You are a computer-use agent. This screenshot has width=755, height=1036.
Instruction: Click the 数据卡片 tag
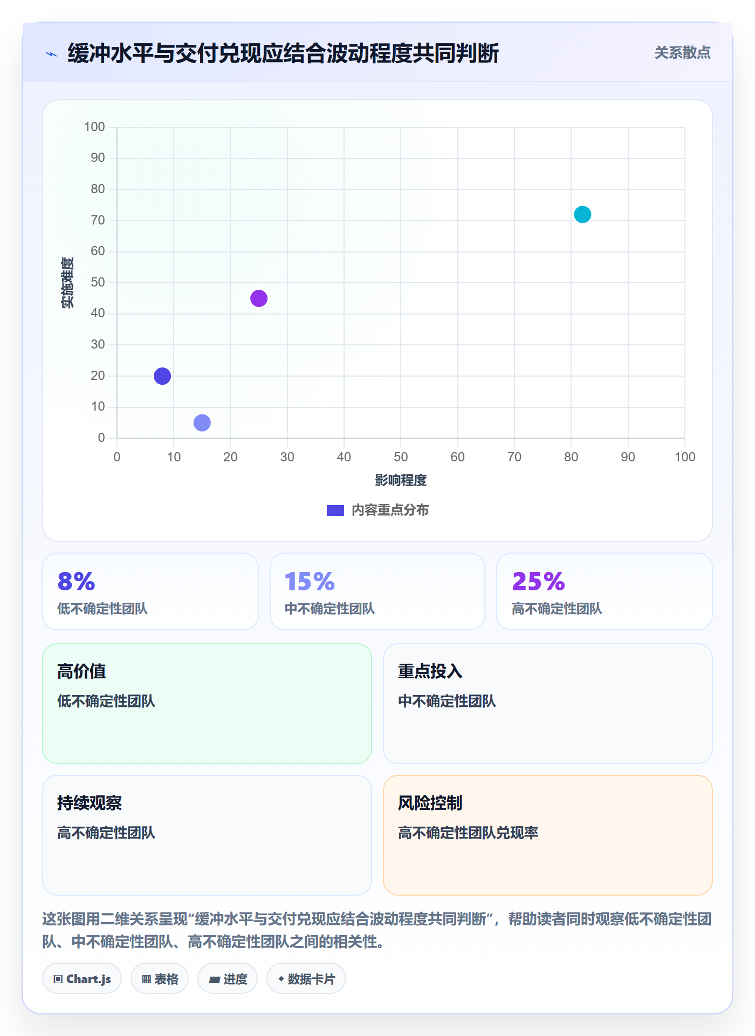306,979
